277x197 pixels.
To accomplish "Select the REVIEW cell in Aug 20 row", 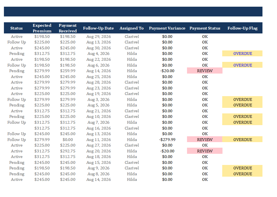I will [205, 151].
